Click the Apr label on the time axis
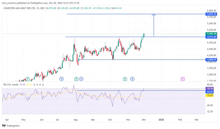The height and width of the screenshot is (129, 220). 7,120
